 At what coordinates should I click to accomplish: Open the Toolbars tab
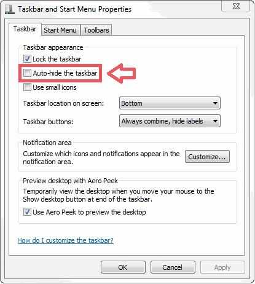[96, 30]
